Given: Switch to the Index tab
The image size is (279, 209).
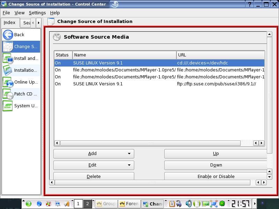Looking at the screenshot, I should tap(10, 23).
